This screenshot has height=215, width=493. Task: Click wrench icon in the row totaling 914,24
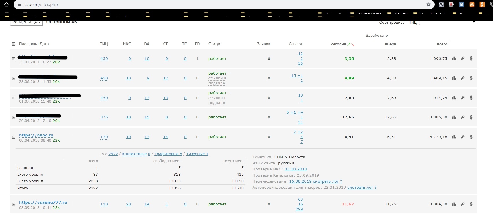tap(463, 98)
